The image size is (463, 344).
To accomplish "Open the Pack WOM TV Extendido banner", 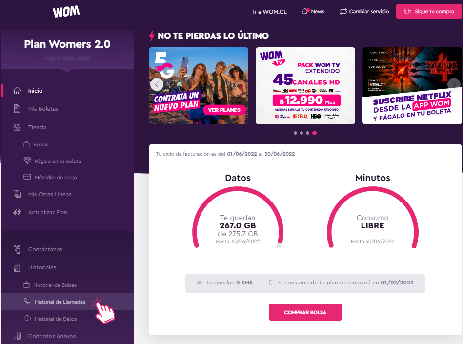I will click(x=305, y=86).
